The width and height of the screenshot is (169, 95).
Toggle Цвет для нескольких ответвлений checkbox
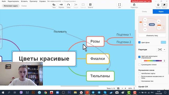139,57
